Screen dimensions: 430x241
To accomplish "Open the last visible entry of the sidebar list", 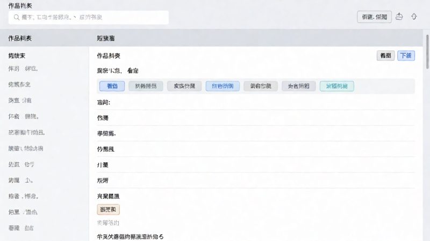I will (21, 228).
